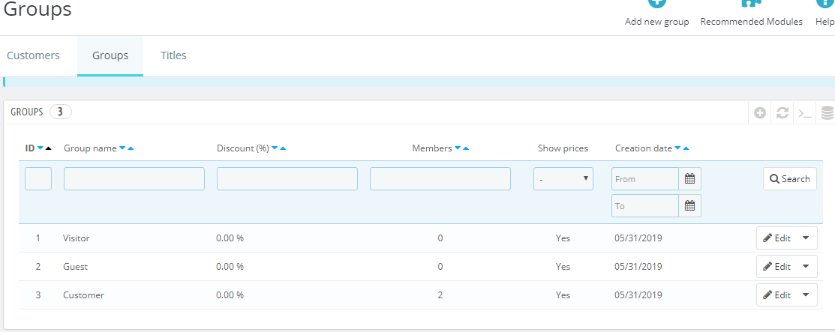Edit the Customer group
835x332 pixels.
[777, 295]
